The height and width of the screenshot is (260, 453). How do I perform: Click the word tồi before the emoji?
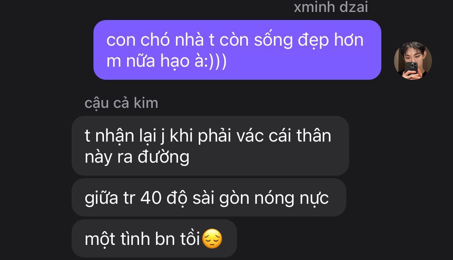pos(191,239)
